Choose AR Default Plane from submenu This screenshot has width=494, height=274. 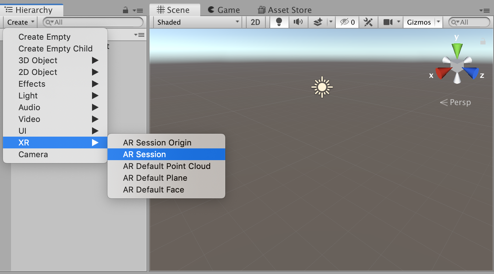[x=166, y=178]
